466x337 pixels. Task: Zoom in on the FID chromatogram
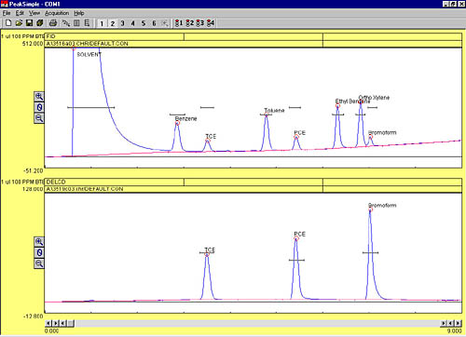[39, 97]
